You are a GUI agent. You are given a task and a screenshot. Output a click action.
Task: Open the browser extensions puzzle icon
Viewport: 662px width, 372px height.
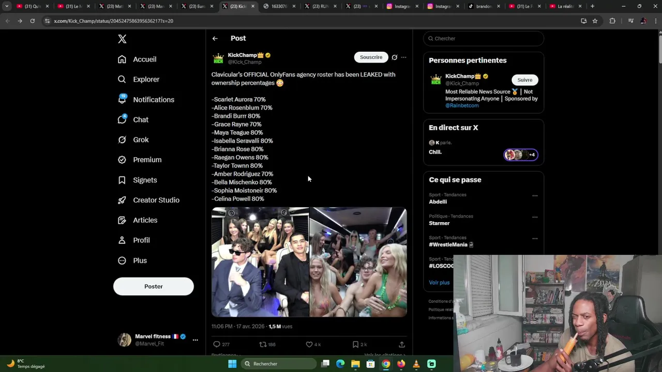(x=612, y=21)
